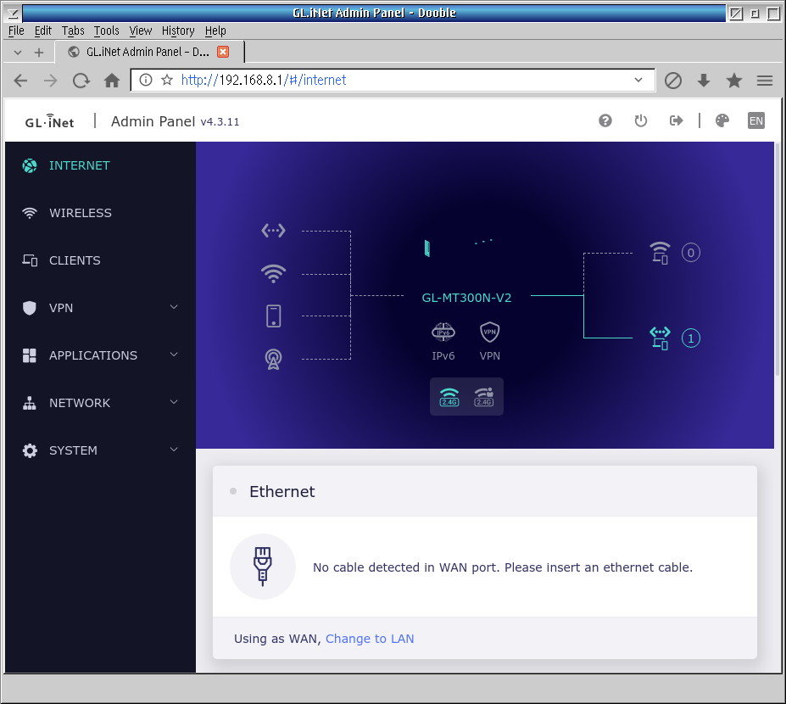Open the Tabs menu

(73, 31)
